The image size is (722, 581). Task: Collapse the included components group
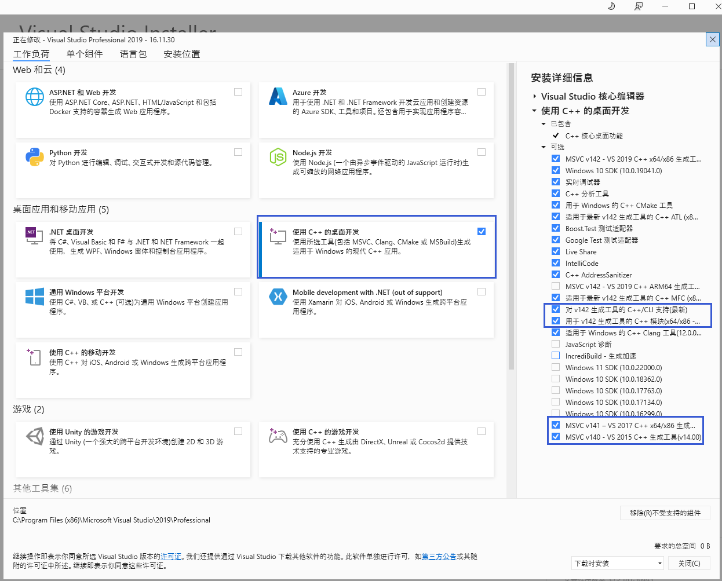click(x=544, y=124)
